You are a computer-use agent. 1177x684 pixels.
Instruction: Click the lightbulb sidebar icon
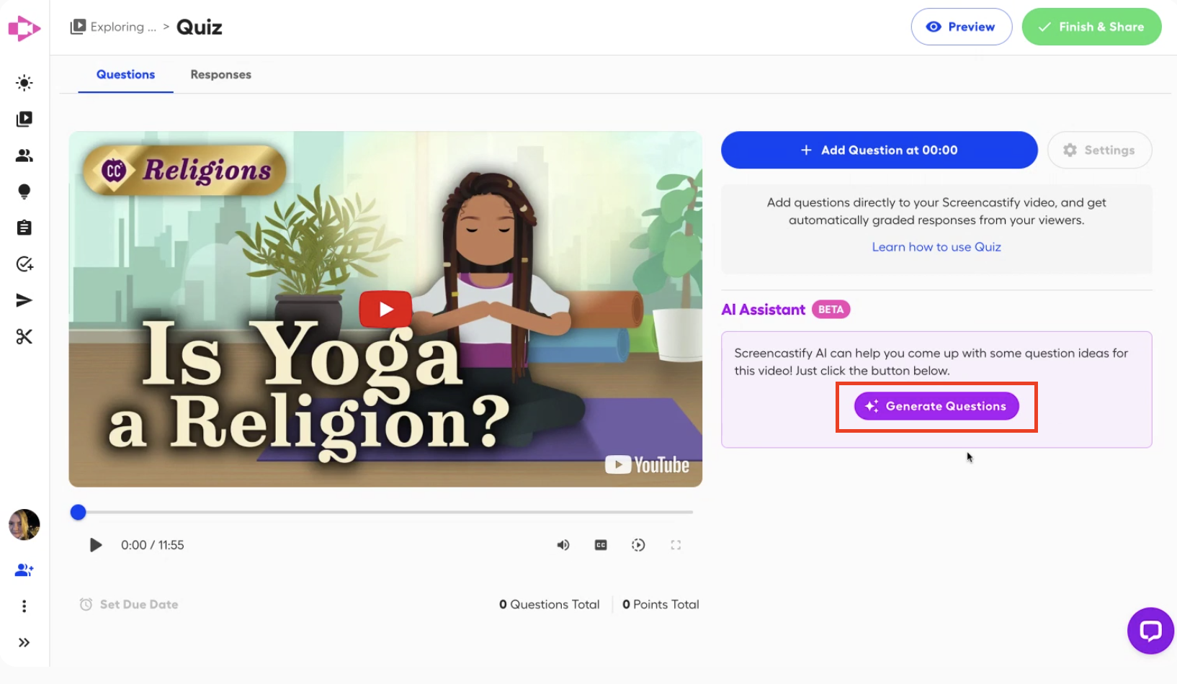tap(24, 192)
